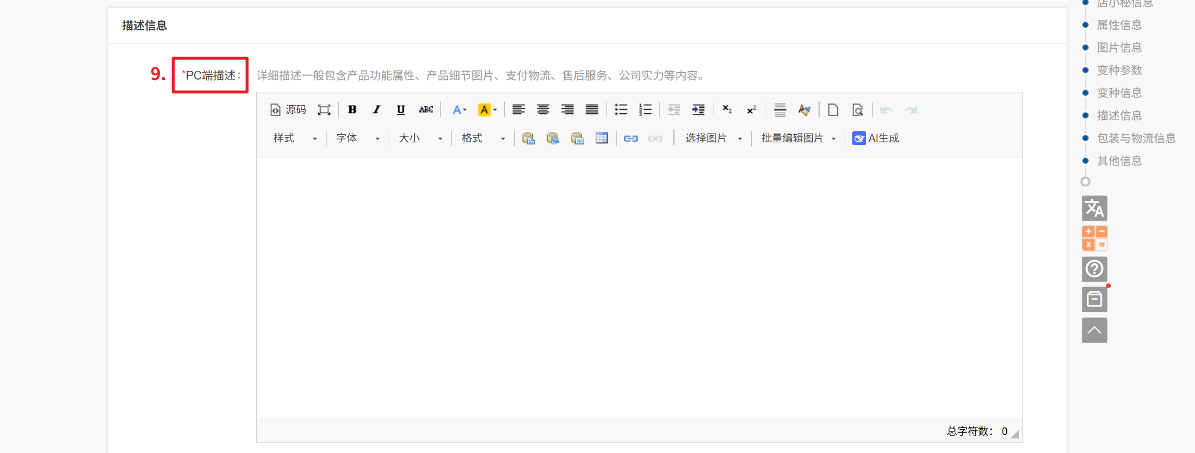Viewport: 1195px width, 453px height.
Task: Open the orange calculator tool
Action: coord(1094,239)
